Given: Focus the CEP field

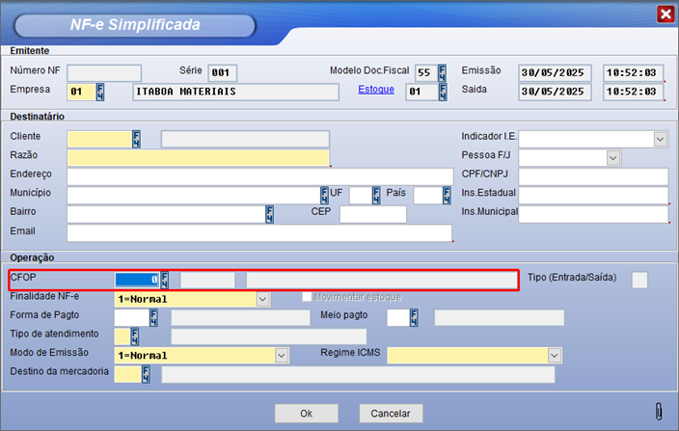Looking at the screenshot, I should click(x=373, y=214).
